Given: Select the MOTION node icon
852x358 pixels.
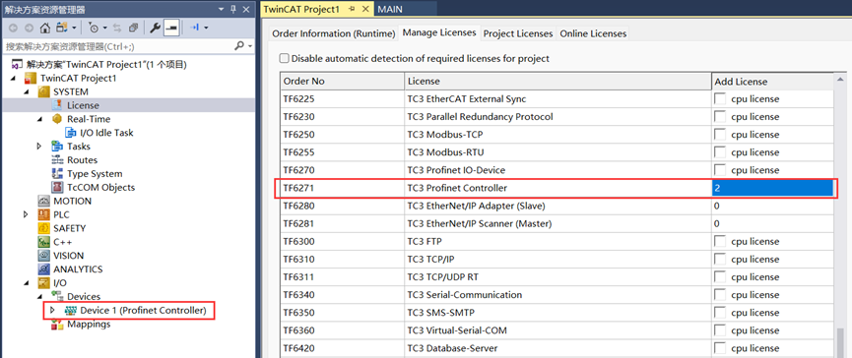Looking at the screenshot, I should coord(44,202).
